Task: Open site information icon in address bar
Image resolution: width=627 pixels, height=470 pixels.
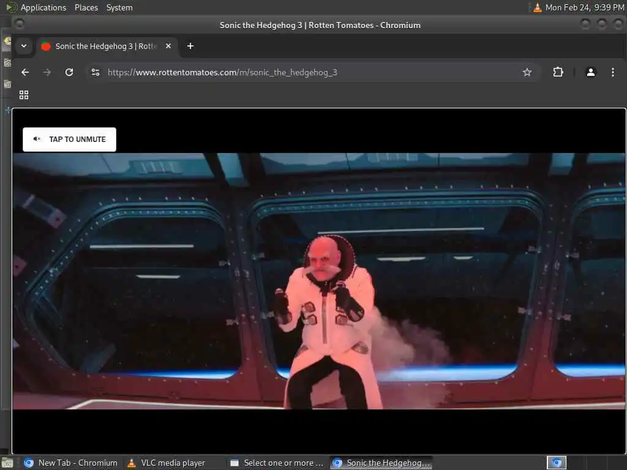Action: tap(96, 72)
